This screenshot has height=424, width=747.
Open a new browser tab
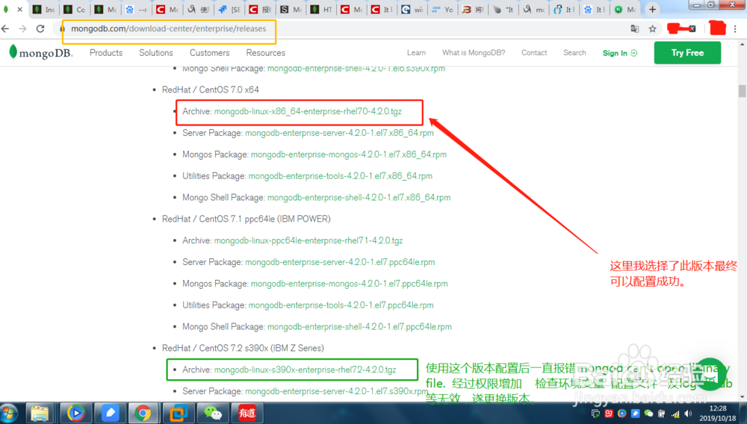pos(652,9)
